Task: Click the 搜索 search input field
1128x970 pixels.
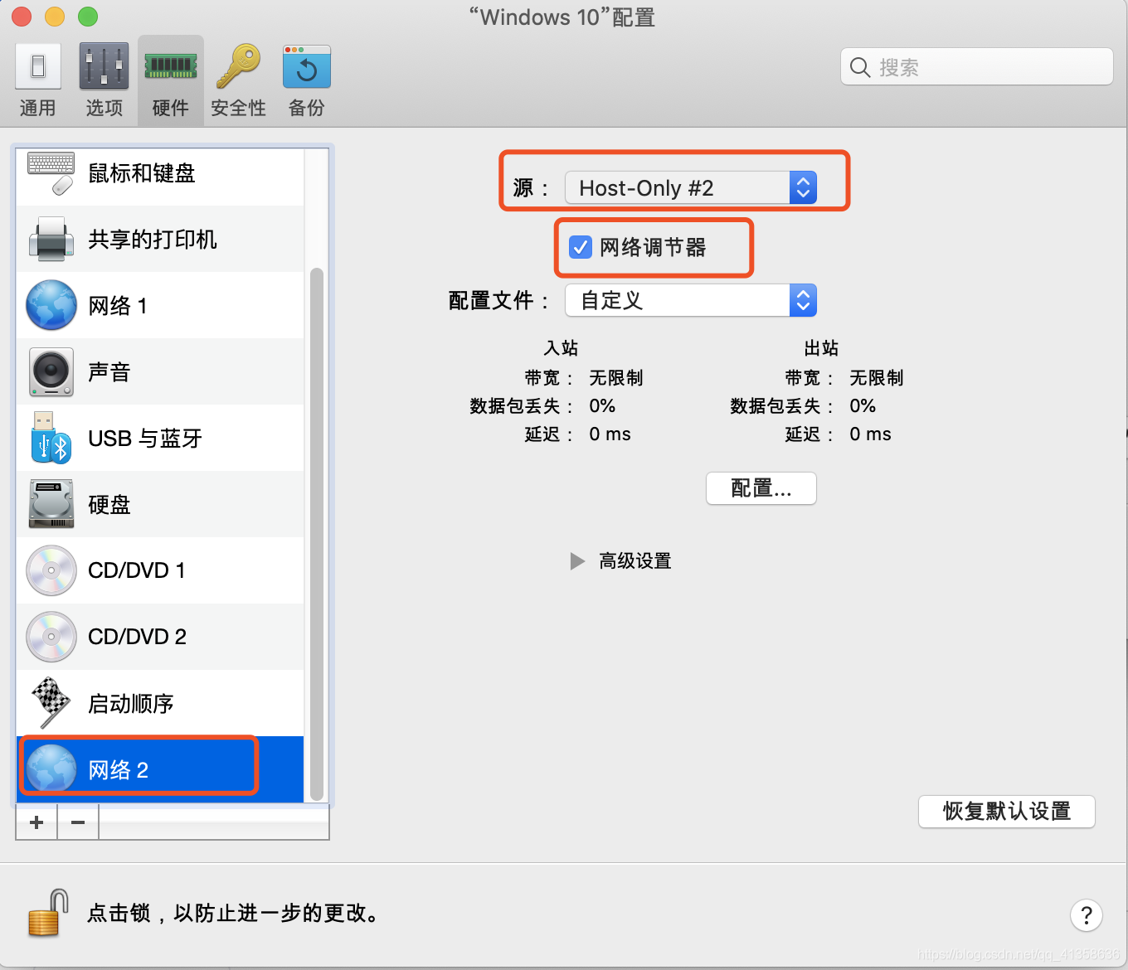Action: point(977,67)
